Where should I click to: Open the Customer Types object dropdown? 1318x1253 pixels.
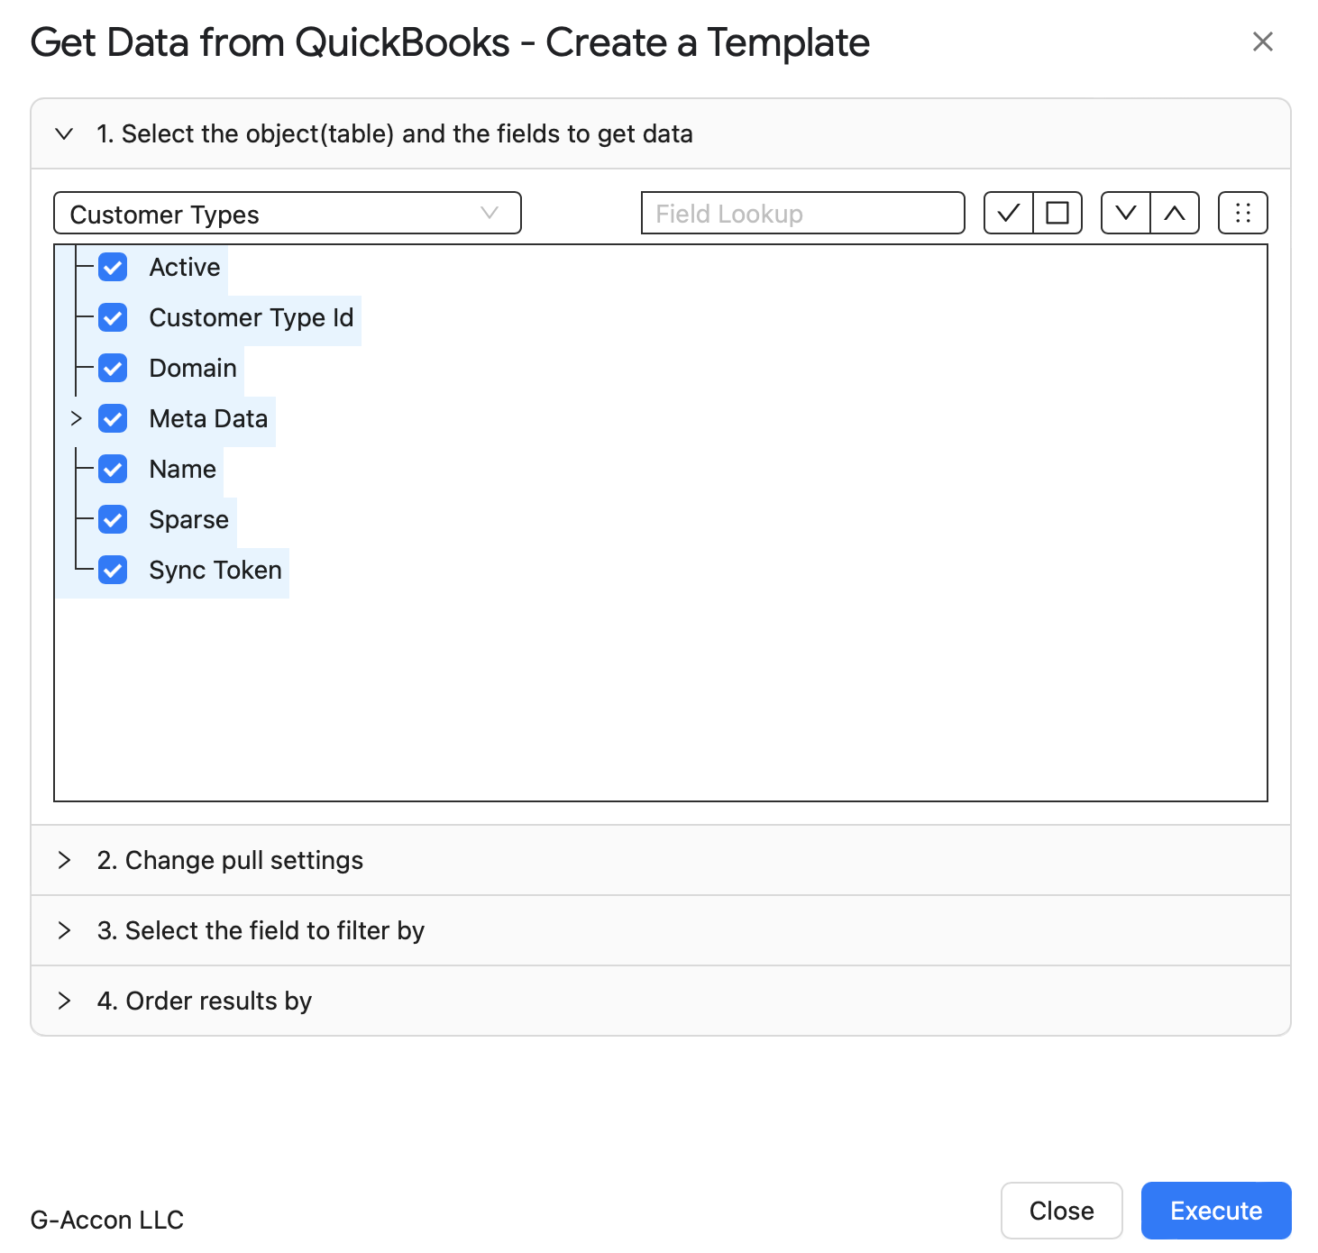coord(288,214)
